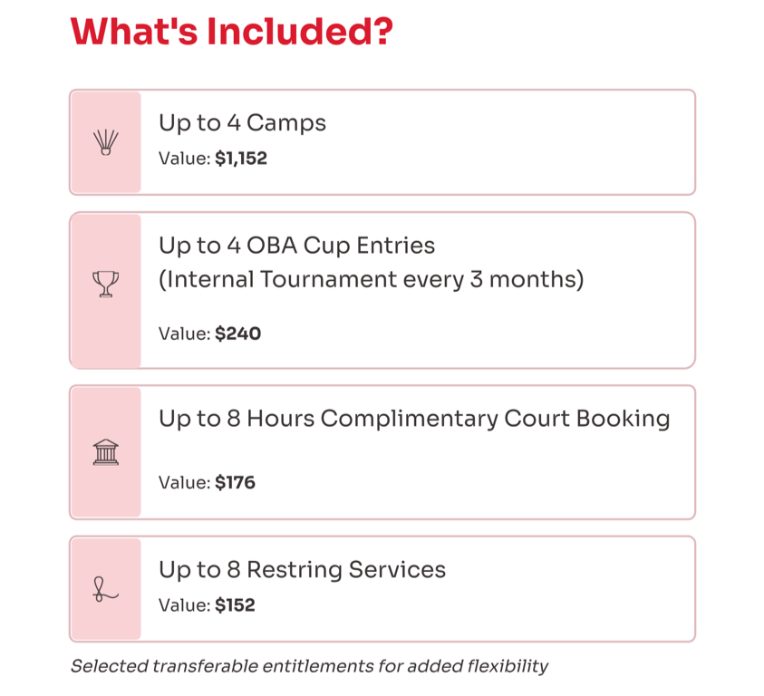764x696 pixels.
Task: Click the pink tile in OBA Cup card
Action: pos(106,335)
